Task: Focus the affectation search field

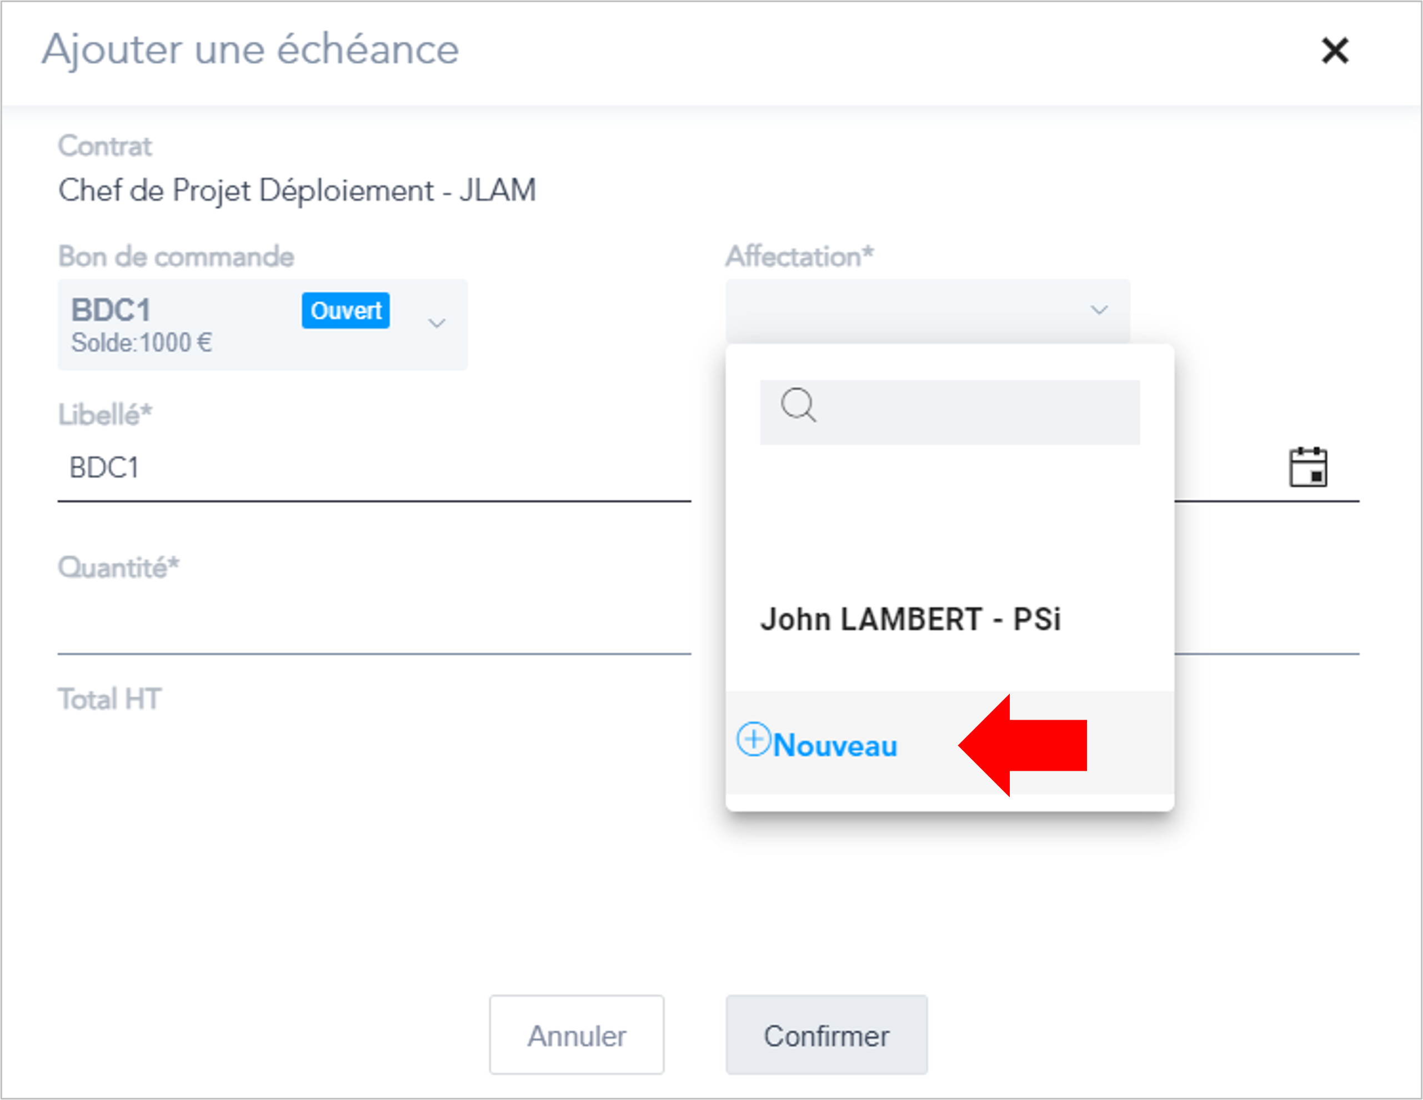Action: click(949, 412)
